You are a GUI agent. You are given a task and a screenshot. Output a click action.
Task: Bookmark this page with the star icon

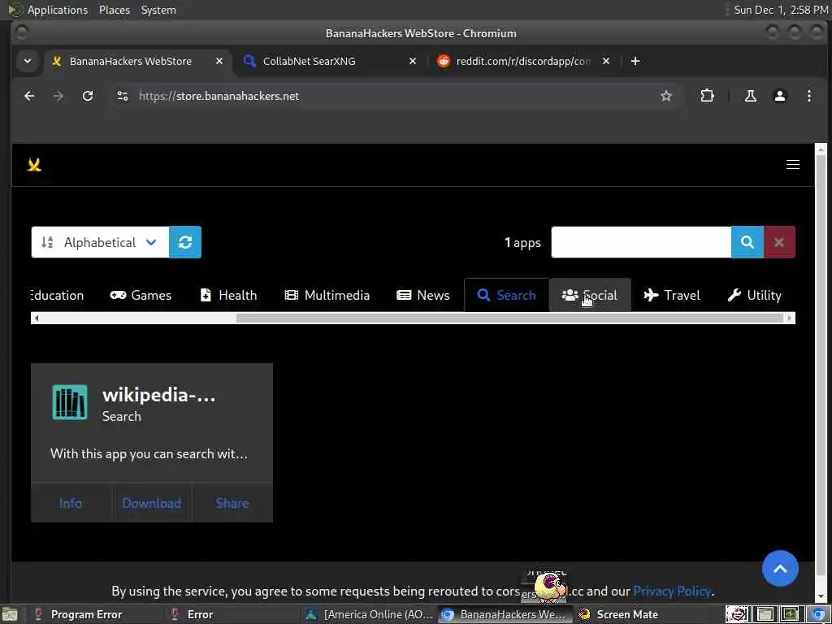[x=666, y=96]
